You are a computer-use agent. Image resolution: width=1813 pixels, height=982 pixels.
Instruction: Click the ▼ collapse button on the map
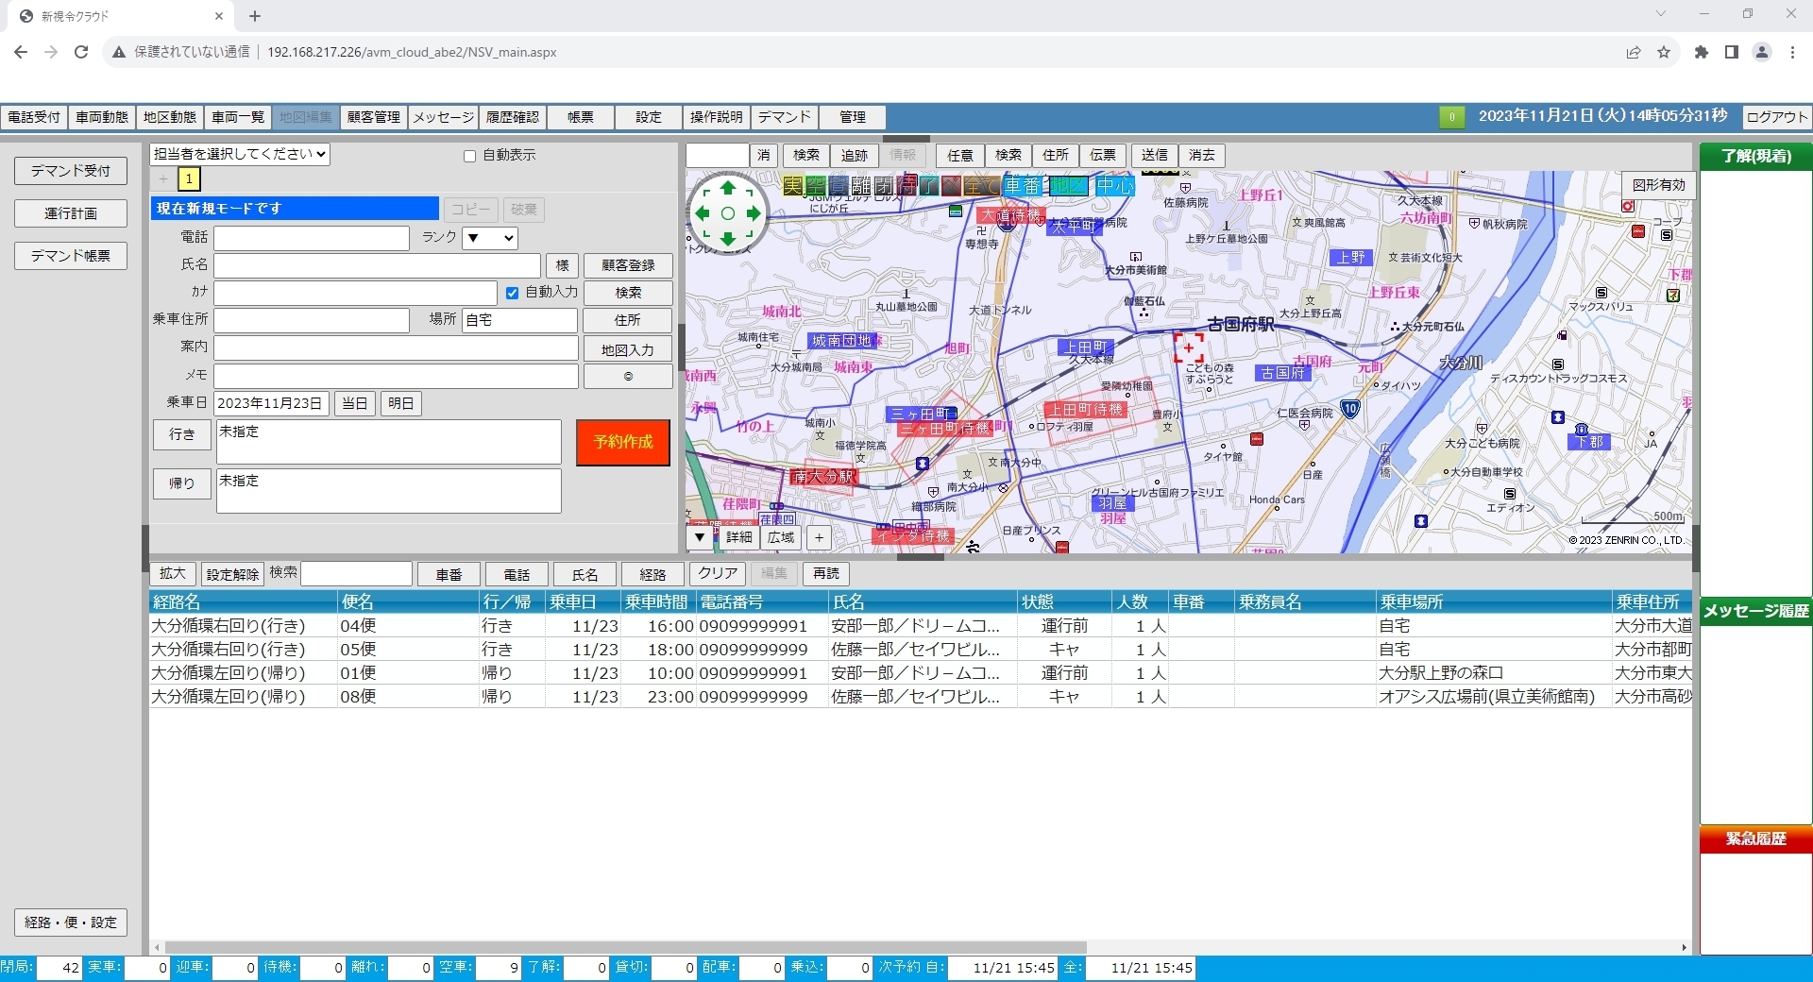click(x=699, y=537)
